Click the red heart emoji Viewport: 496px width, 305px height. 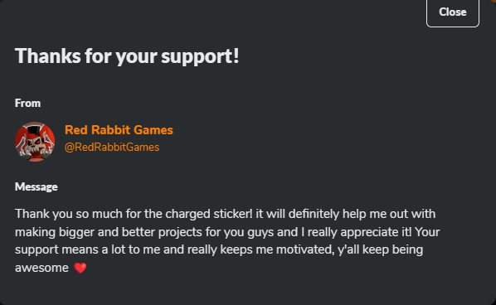coord(80,268)
